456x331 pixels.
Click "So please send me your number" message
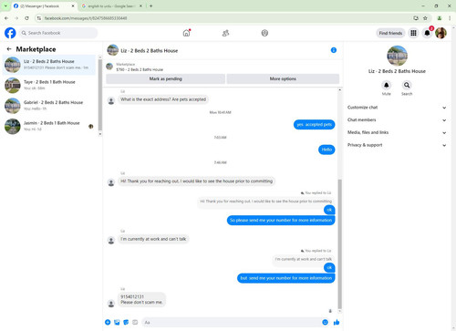pos(281,220)
